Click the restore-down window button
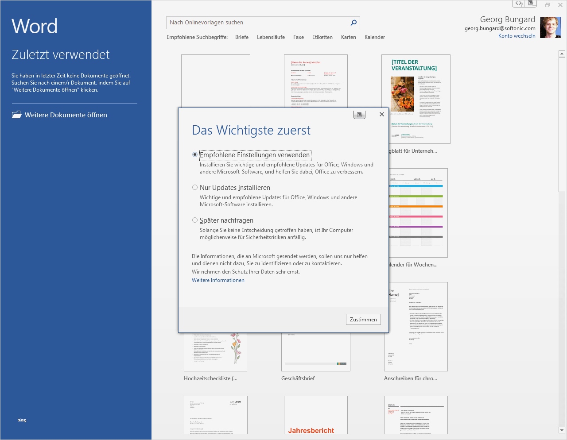 point(548,5)
